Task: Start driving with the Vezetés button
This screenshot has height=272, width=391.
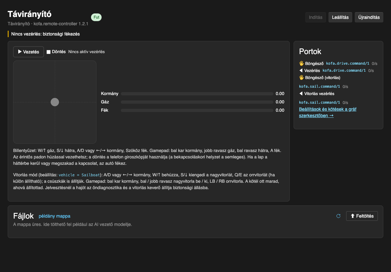Action: pyautogui.click(x=29, y=52)
